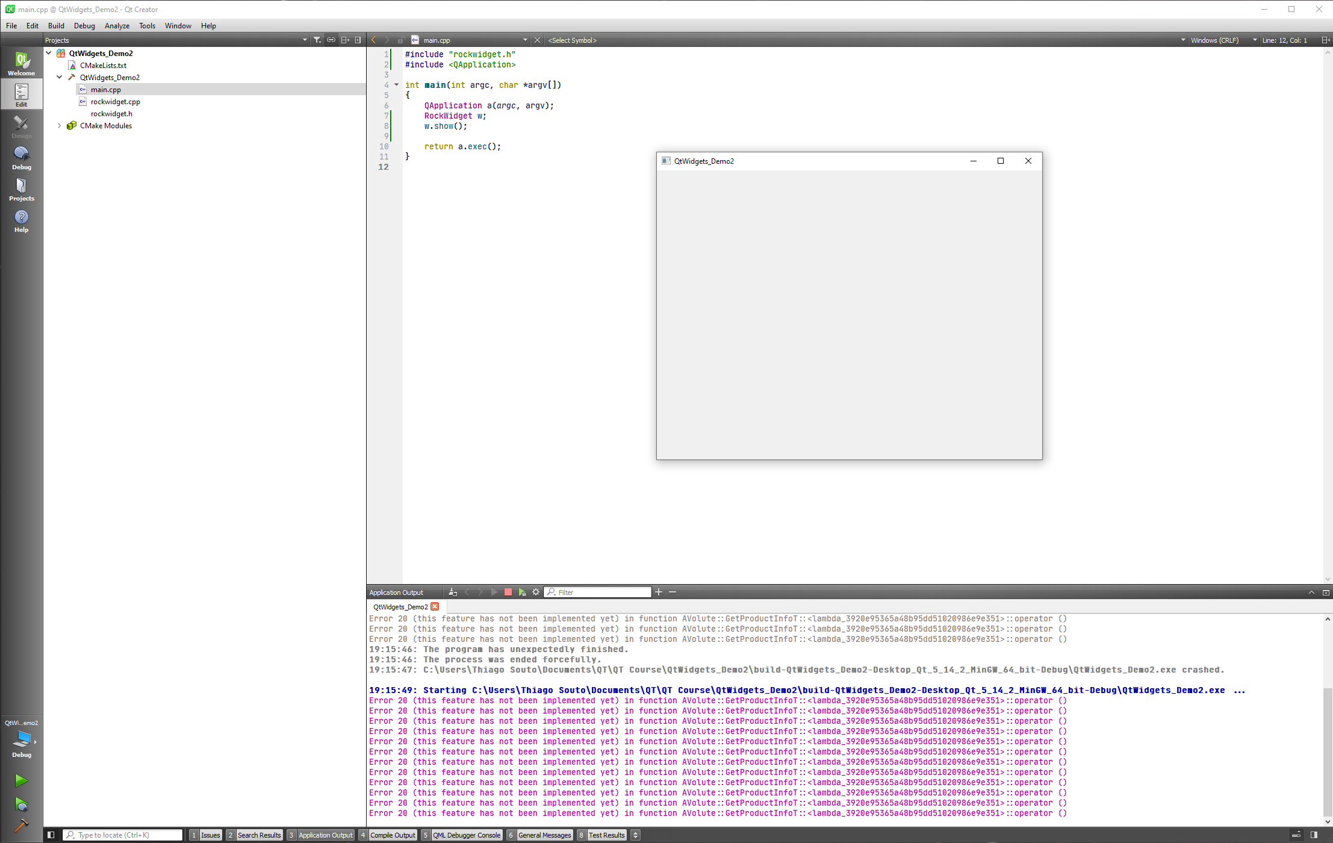This screenshot has height=843, width=1333.
Task: Split the editor view
Action: pos(1325,40)
